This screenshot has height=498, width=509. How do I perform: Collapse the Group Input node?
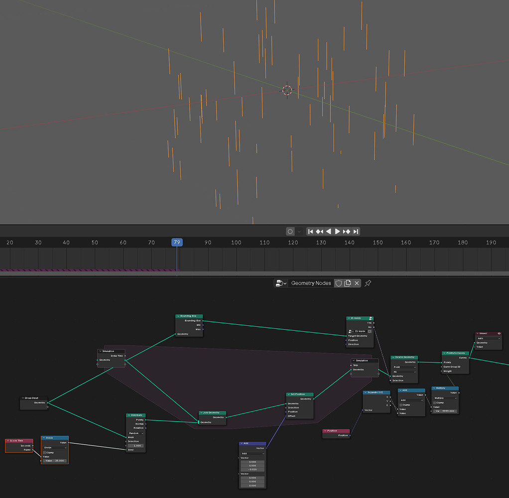[23, 398]
